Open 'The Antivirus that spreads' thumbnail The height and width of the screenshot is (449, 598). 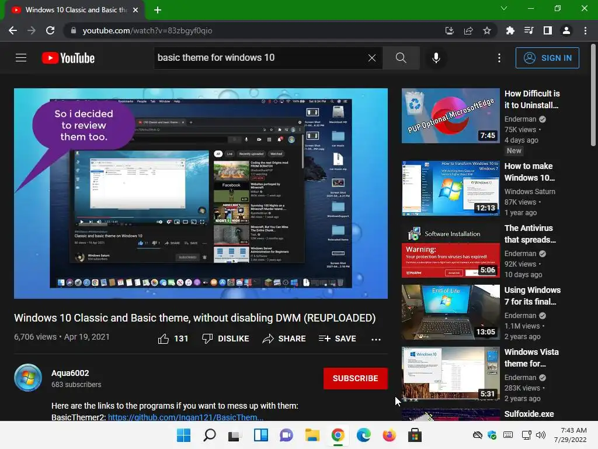coord(450,250)
